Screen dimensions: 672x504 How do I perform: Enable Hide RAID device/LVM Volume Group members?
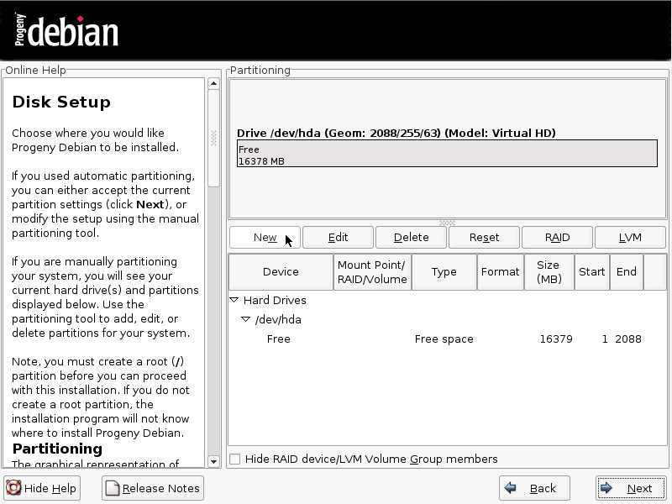pos(235,459)
